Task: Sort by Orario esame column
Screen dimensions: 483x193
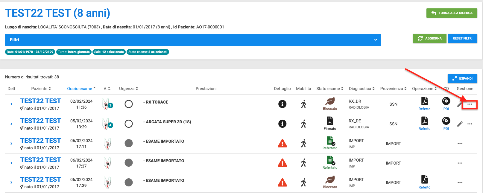Action: [x=80, y=89]
